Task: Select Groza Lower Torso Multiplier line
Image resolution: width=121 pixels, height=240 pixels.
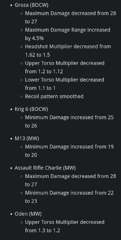Action: 65,84
